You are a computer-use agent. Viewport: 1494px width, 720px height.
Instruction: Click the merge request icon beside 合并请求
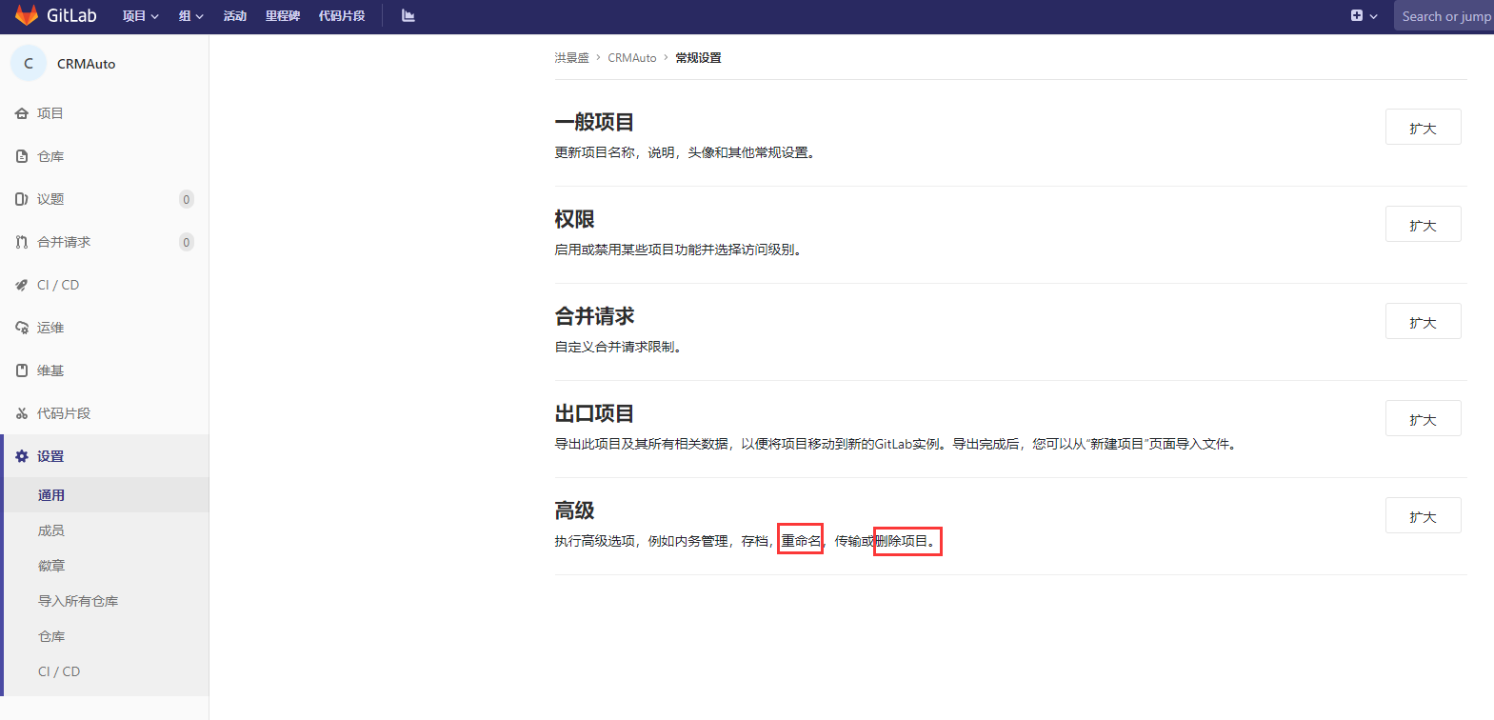[22, 242]
